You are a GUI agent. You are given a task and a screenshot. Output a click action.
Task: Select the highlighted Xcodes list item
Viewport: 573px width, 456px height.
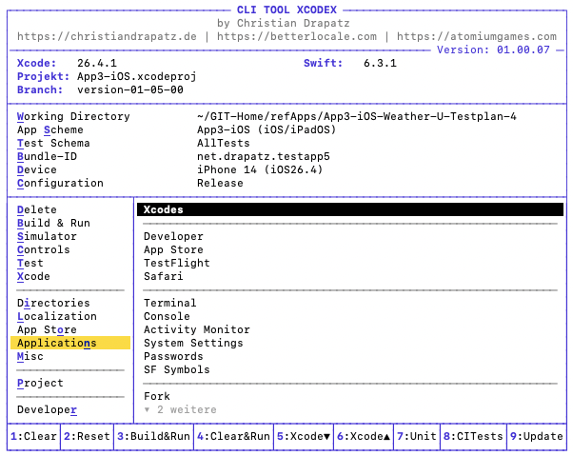tap(350, 209)
